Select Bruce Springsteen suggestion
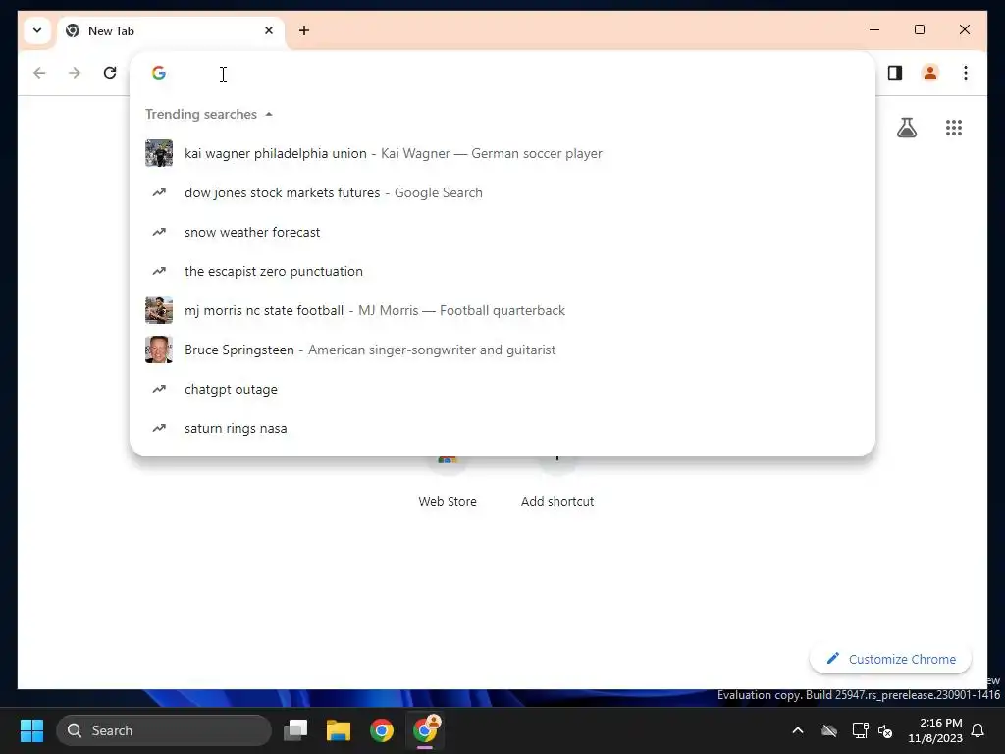The width and height of the screenshot is (1005, 754). pos(502,350)
